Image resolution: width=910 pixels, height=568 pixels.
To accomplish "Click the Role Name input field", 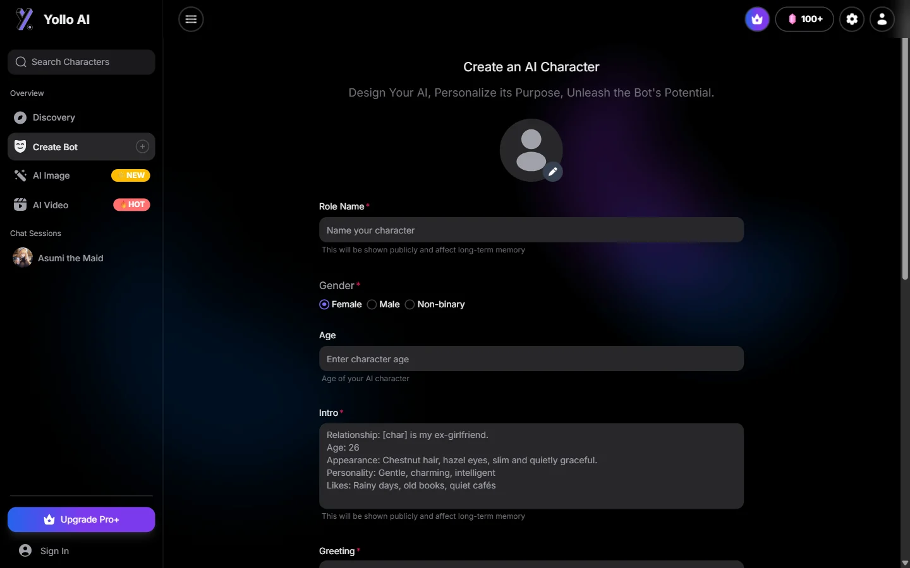I will point(531,230).
